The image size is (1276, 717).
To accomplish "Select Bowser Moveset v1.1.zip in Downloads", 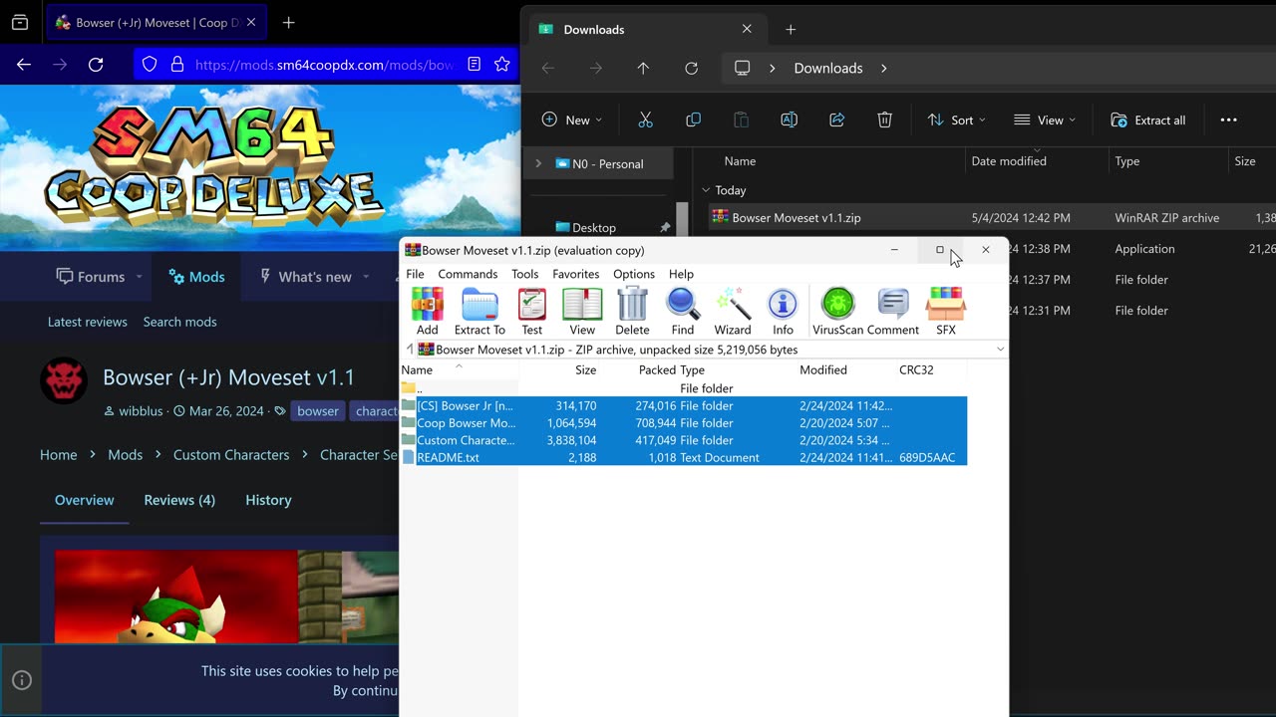I will (x=796, y=217).
